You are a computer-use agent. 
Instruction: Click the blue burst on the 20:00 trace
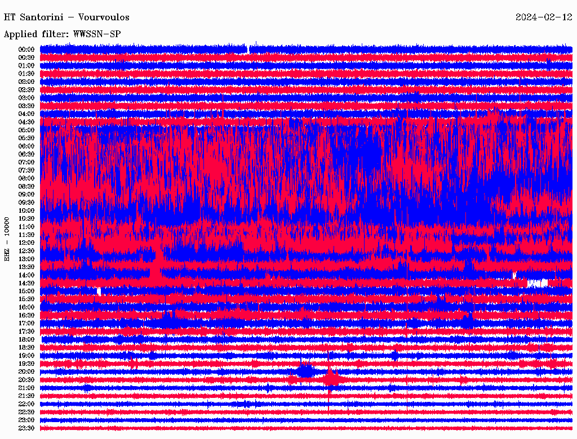[x=306, y=371]
